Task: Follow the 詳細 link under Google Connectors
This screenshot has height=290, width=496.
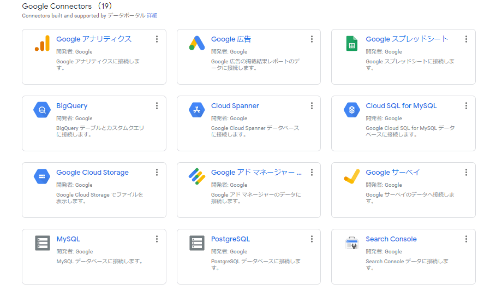Action: (152, 15)
